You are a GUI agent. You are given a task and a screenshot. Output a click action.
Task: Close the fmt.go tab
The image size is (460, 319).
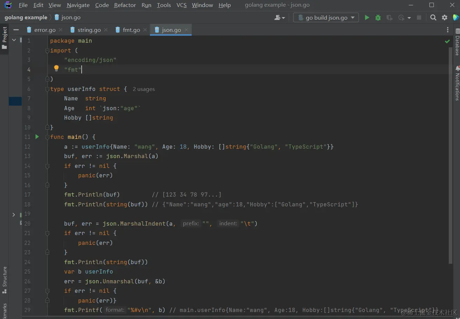click(145, 30)
